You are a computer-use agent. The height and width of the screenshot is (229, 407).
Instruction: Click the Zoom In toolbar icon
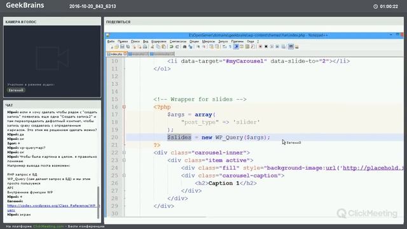click(198, 46)
